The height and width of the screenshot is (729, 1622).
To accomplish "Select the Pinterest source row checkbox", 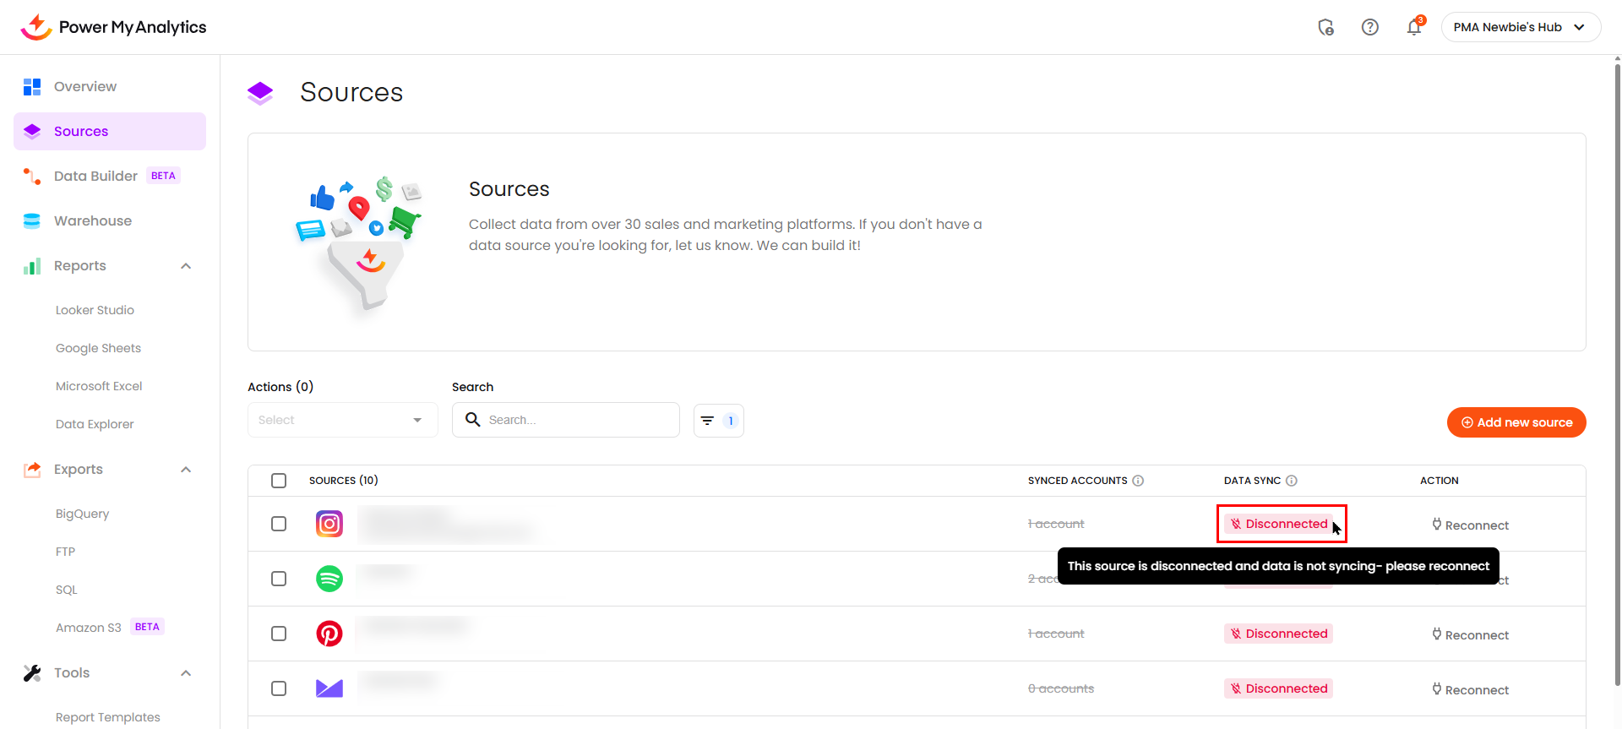I will tap(279, 634).
